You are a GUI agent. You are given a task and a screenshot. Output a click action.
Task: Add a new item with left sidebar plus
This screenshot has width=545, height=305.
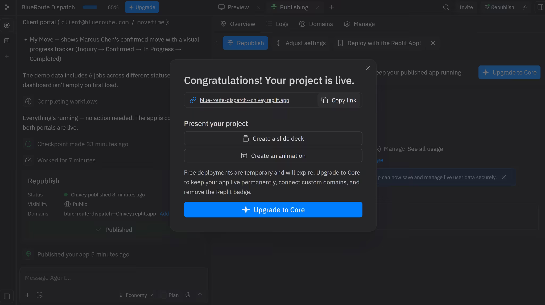(x=7, y=56)
